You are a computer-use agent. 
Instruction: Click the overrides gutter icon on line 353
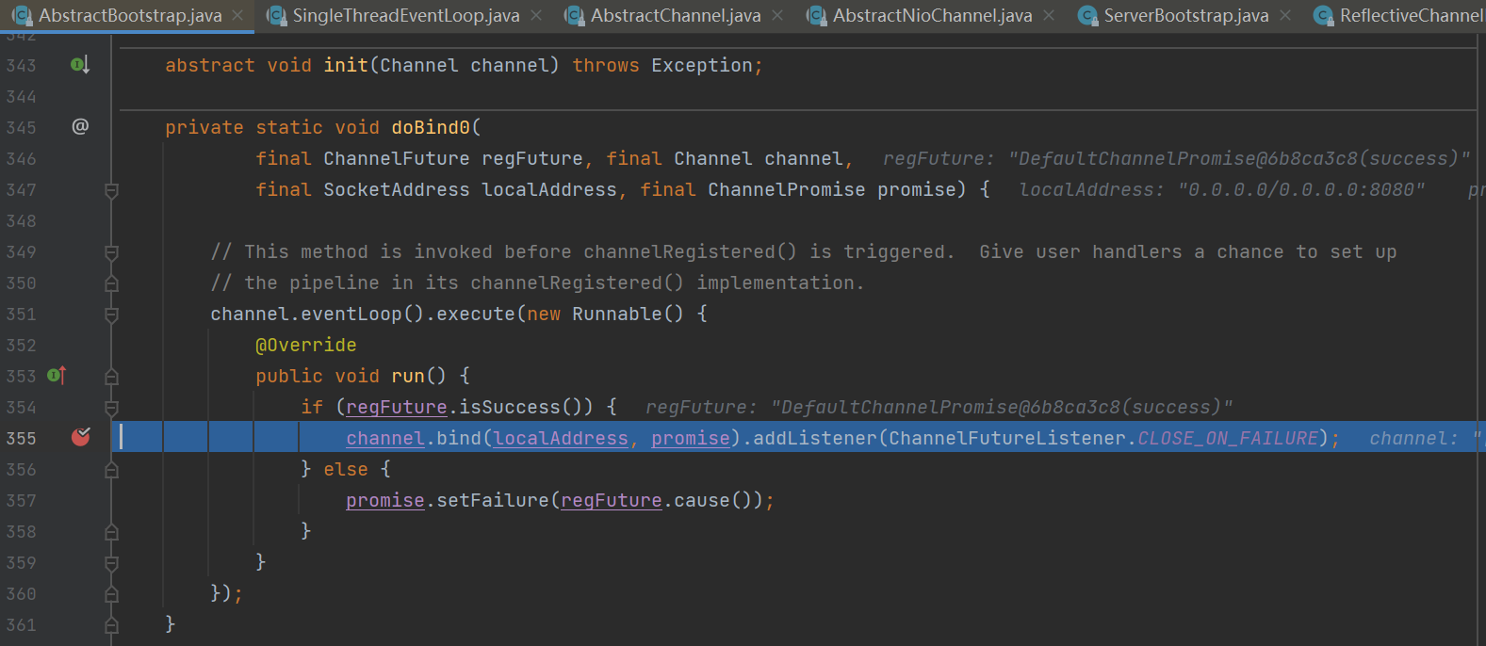[57, 376]
